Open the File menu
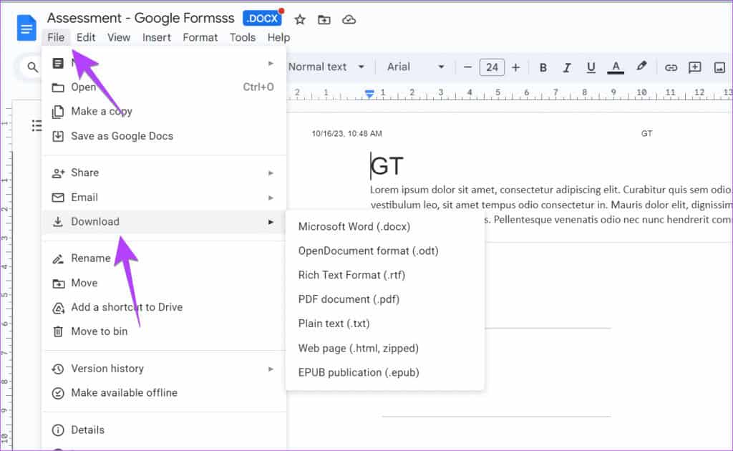Screen dimensions: 733x451 (56, 37)
